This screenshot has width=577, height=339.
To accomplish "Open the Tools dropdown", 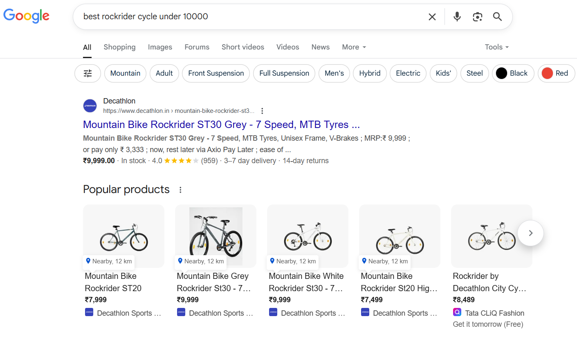I will point(496,47).
